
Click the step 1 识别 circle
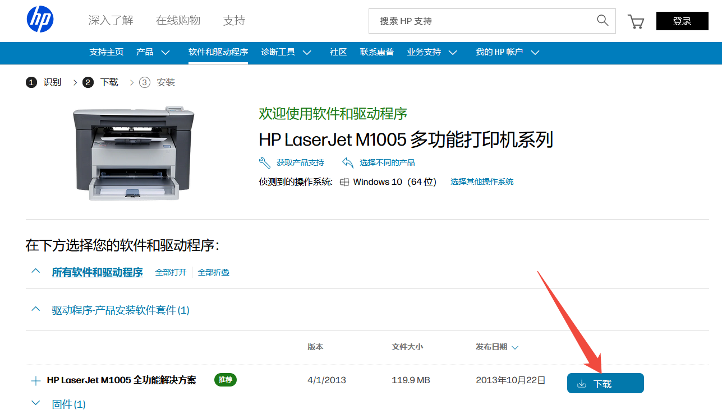click(x=31, y=82)
